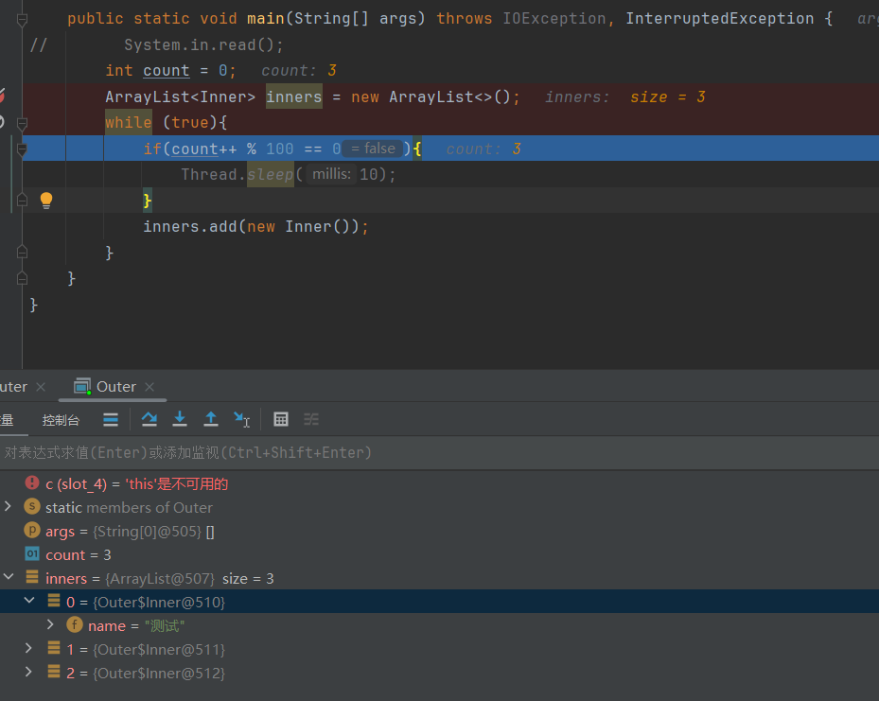Screen dimensions: 879x701
Task: Click the yellow light bulb intention icon
Action: (x=46, y=200)
